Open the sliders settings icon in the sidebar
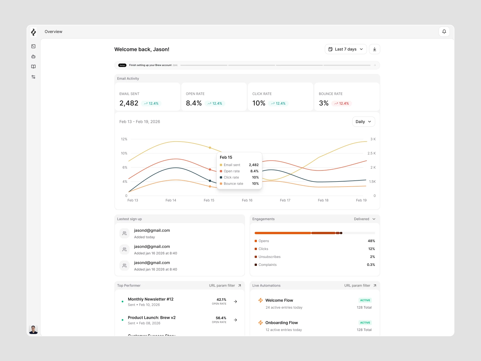 (x=33, y=77)
